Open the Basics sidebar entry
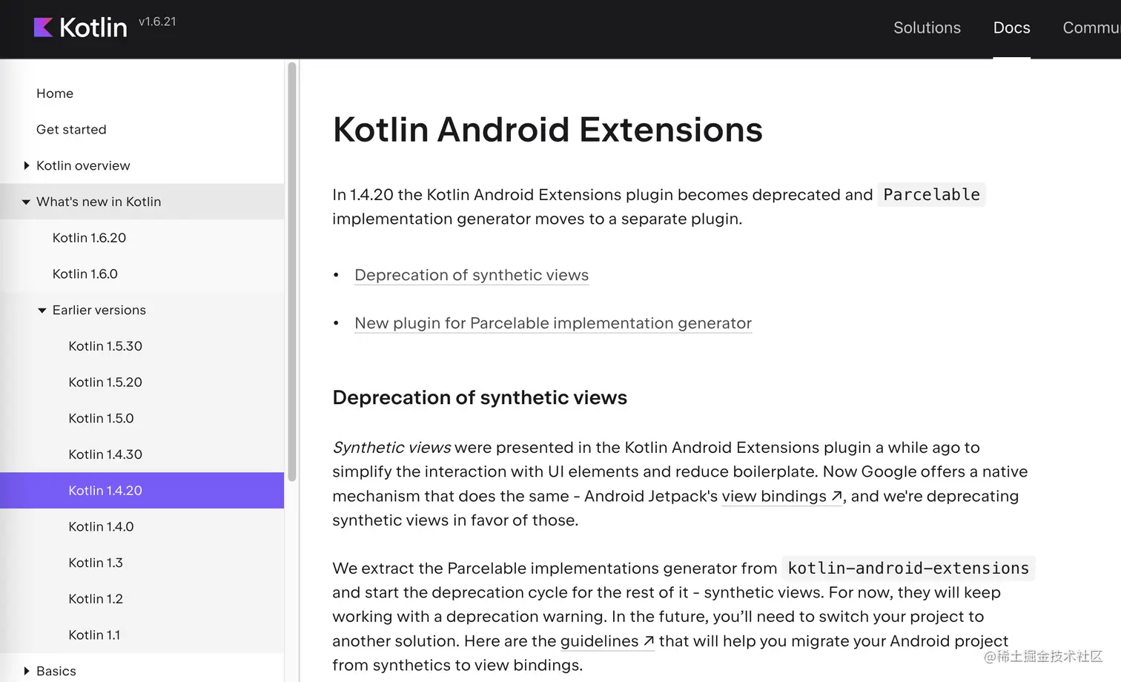1121x682 pixels. point(56,671)
